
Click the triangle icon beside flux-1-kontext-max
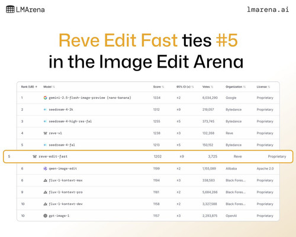click(45, 180)
